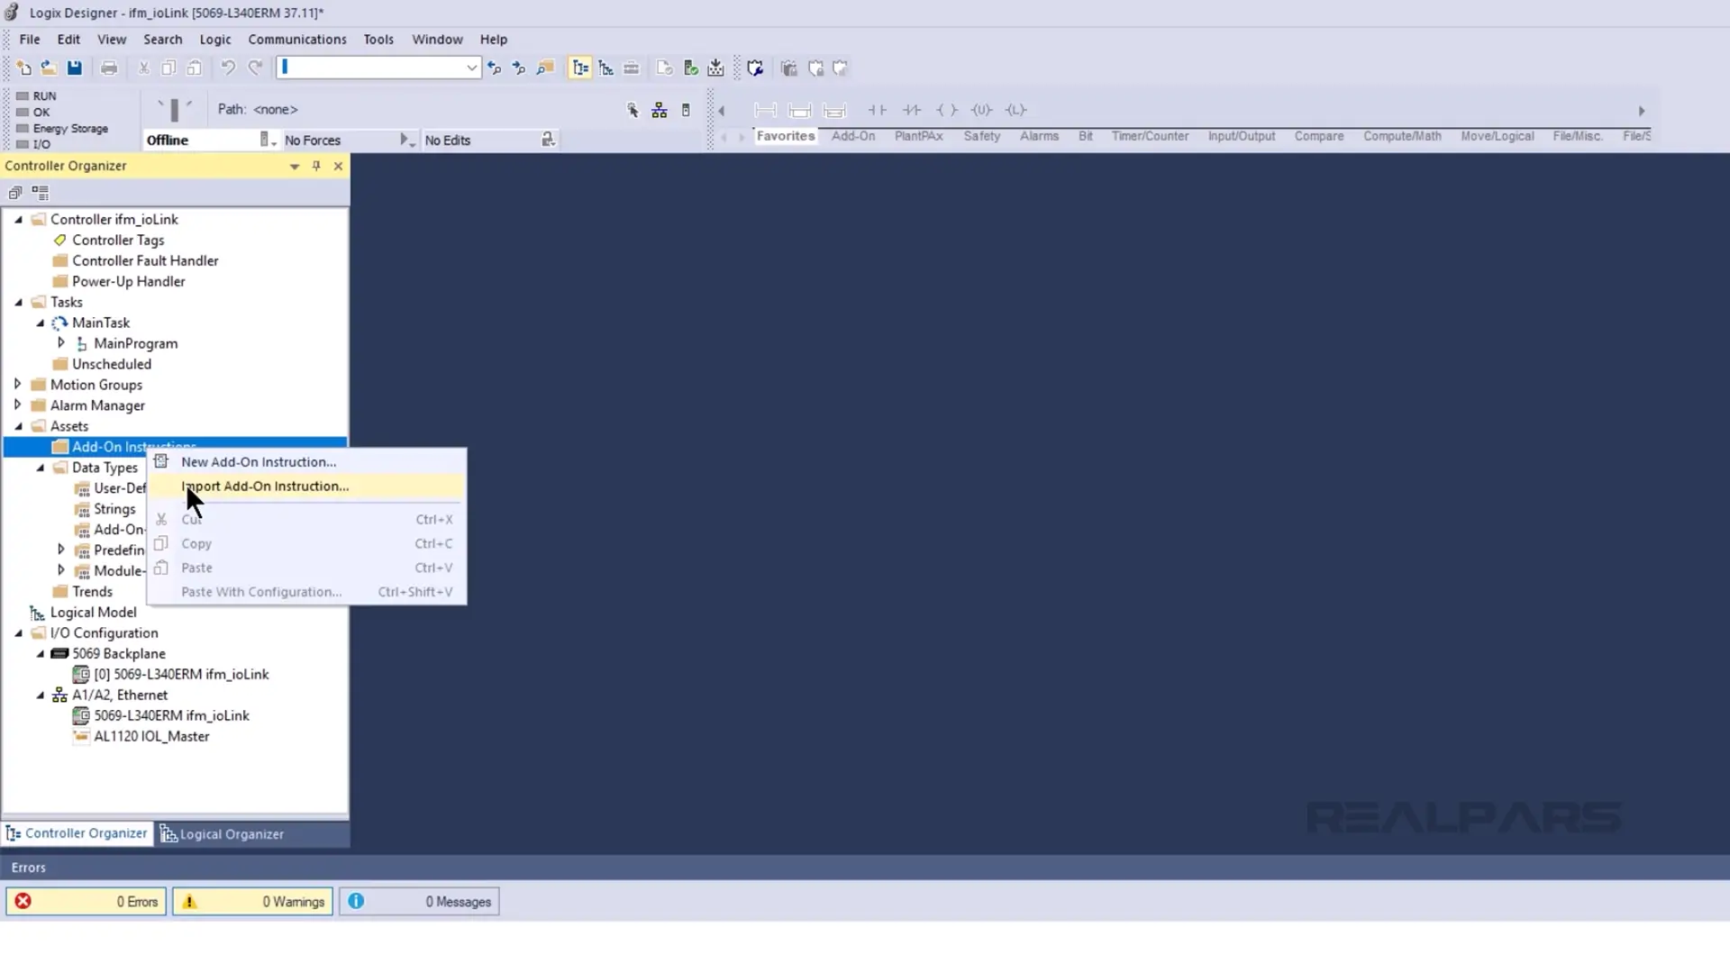Expand the Alarm Manager folder
The width and height of the screenshot is (1730, 973).
pyautogui.click(x=18, y=405)
